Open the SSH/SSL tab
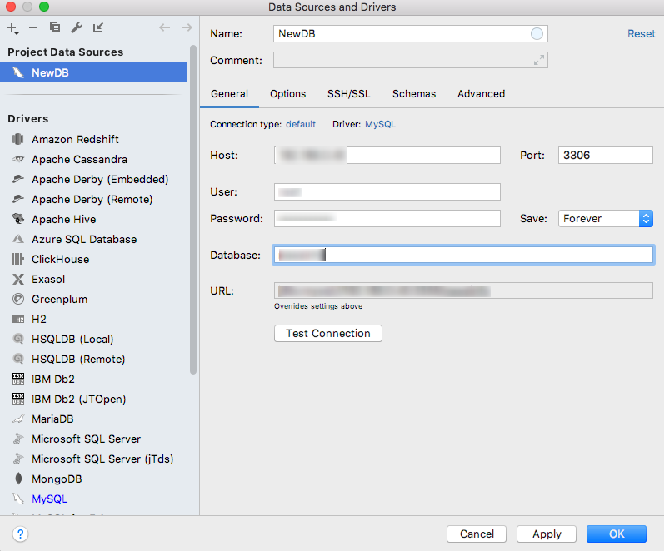This screenshot has width=664, height=551. 348,93
